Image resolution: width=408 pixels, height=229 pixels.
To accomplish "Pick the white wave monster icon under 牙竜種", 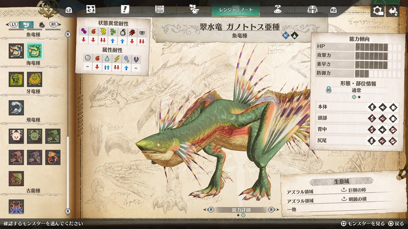I will tap(16, 107).
